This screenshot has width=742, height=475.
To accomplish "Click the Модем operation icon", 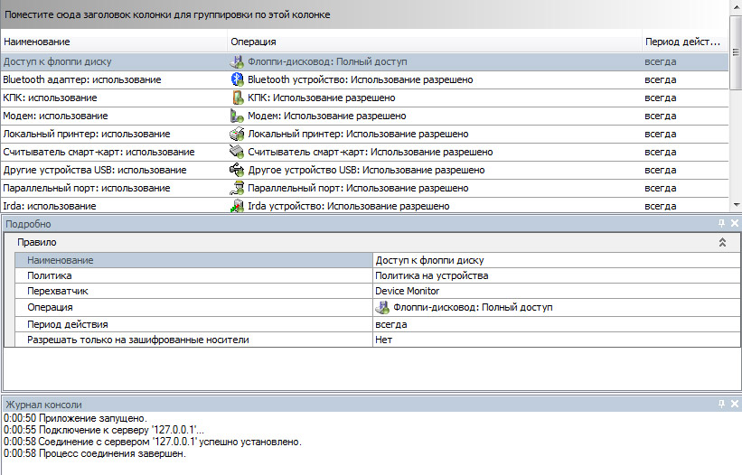I will [x=238, y=116].
